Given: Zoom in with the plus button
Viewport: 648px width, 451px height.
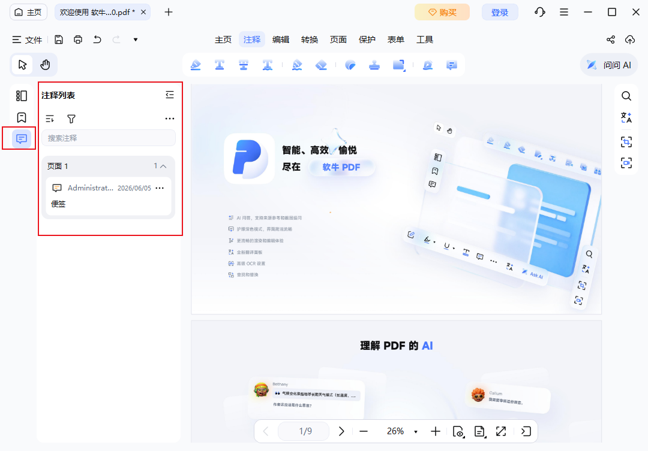Looking at the screenshot, I should (x=435, y=431).
